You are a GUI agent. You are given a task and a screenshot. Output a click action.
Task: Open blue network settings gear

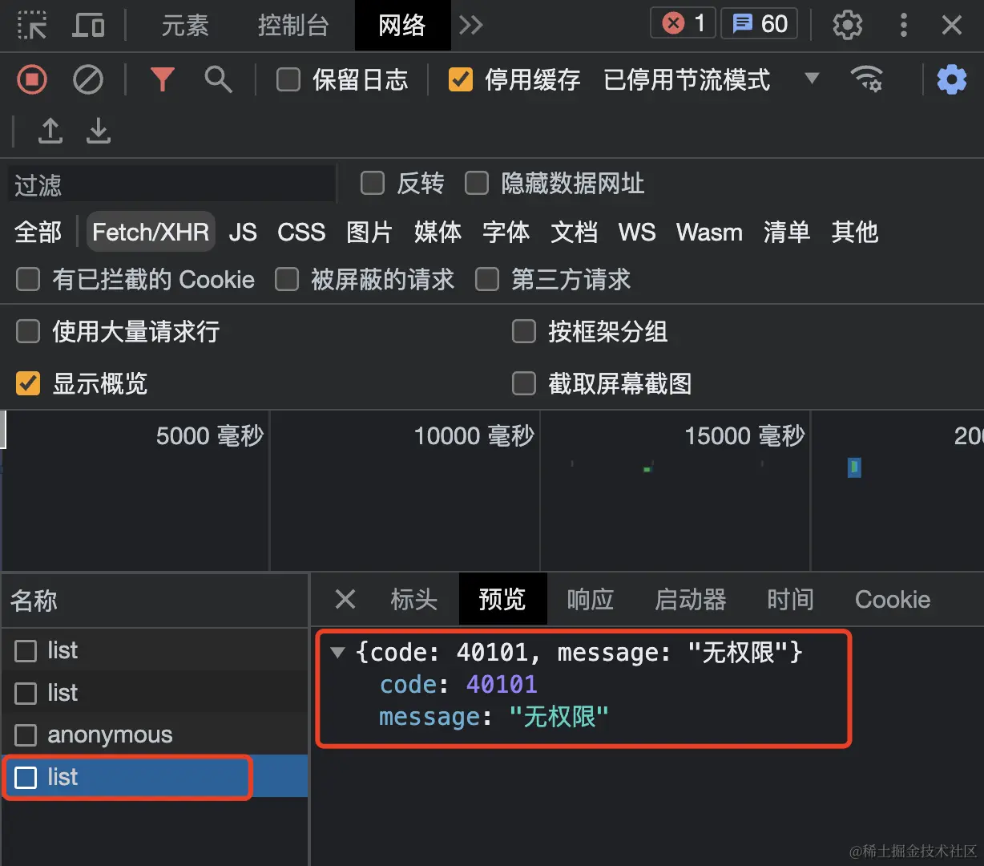point(952,79)
